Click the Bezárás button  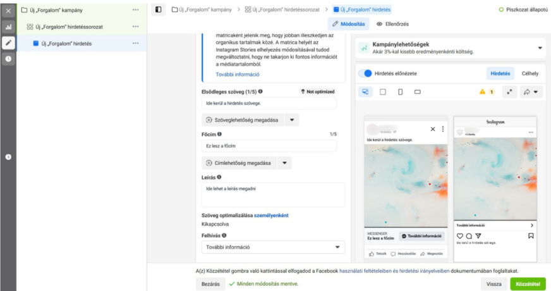tap(210, 284)
